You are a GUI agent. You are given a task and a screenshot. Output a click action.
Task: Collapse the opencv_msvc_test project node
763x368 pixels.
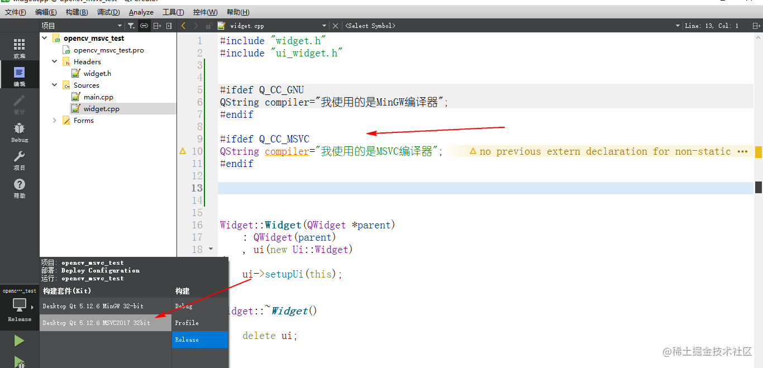pyautogui.click(x=44, y=39)
